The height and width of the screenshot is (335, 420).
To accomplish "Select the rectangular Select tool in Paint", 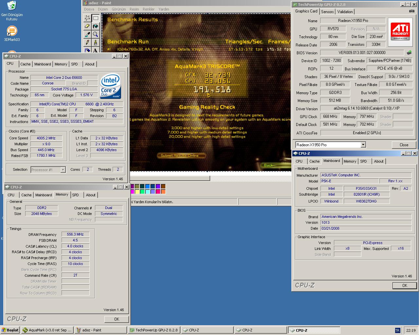I will point(95,18).
